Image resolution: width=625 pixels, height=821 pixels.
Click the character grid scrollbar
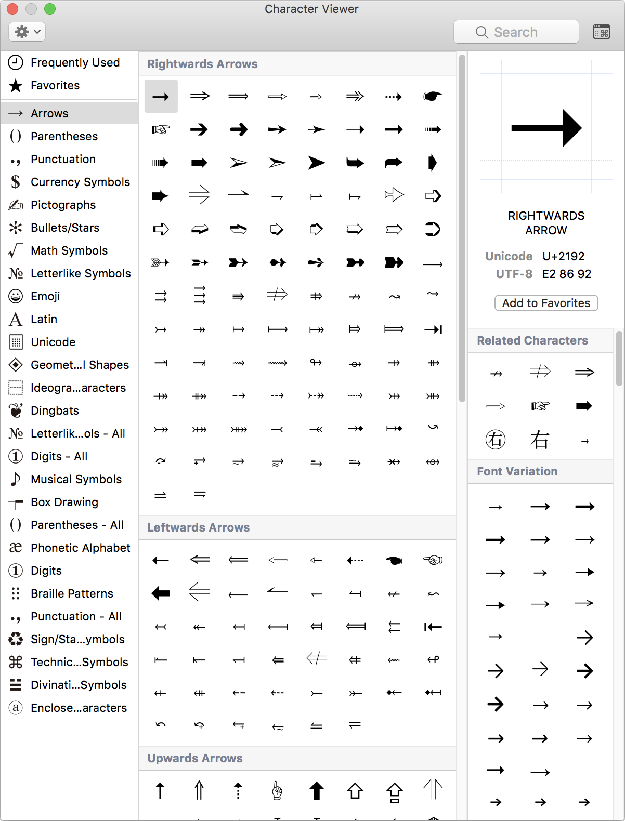[x=461, y=229]
